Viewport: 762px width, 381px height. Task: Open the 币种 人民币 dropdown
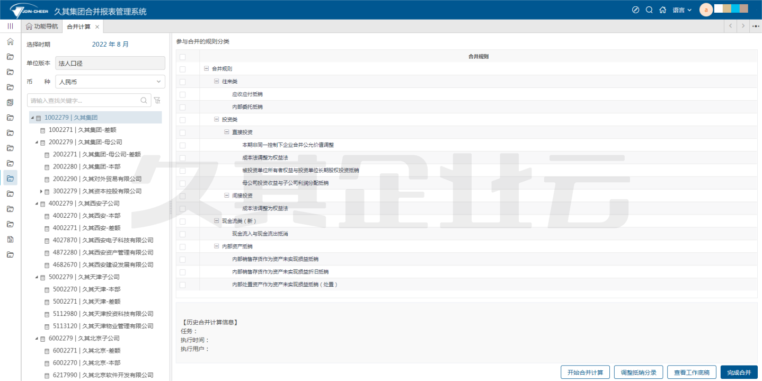point(110,82)
